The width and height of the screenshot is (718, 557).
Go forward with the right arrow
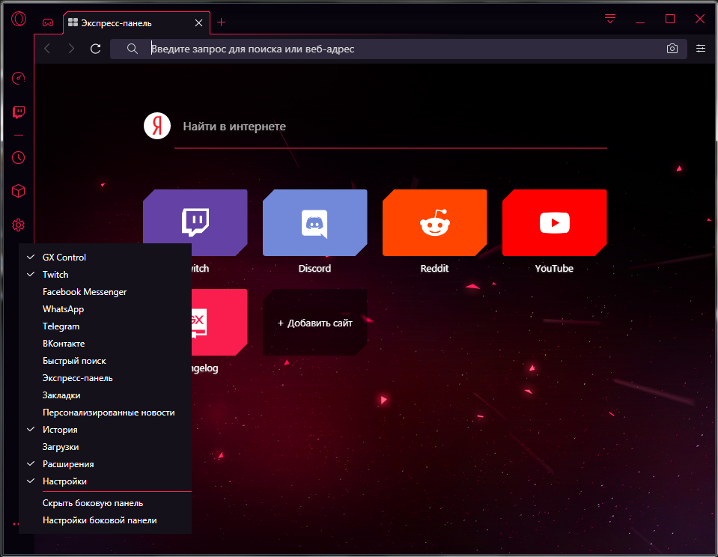71,49
